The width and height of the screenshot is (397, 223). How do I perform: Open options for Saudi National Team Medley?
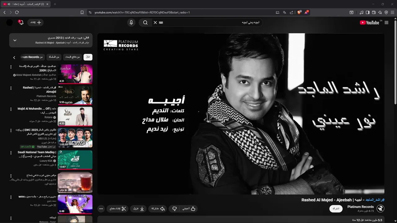click(11, 153)
